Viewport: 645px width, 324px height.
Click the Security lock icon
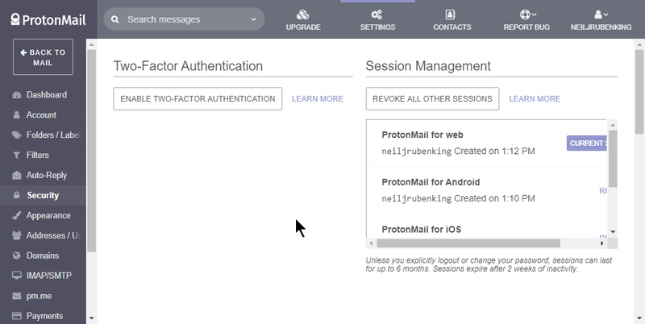[16, 196]
